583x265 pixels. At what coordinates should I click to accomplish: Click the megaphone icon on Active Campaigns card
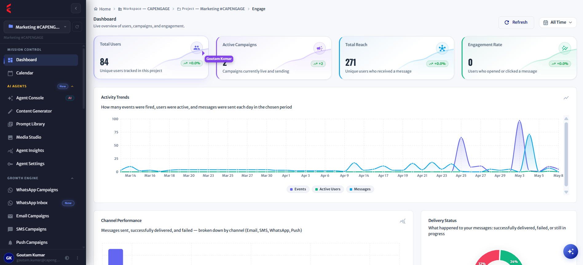click(320, 48)
